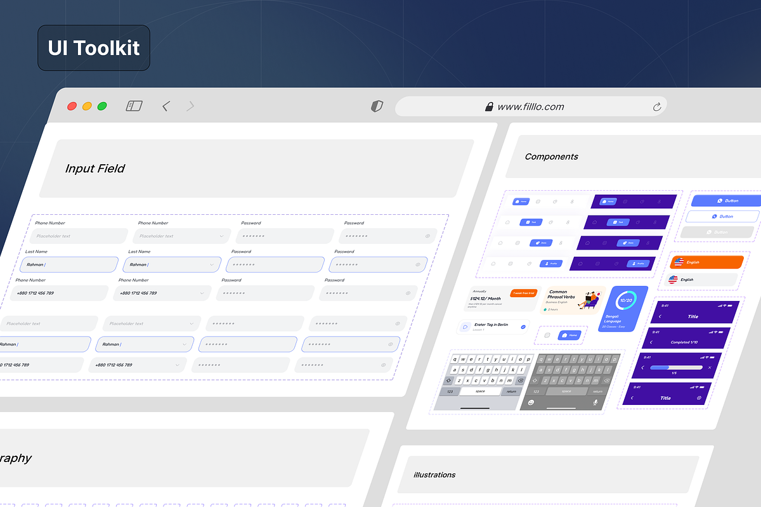The height and width of the screenshot is (507, 761).
Task: Click the outlined Button
Action: point(722,216)
